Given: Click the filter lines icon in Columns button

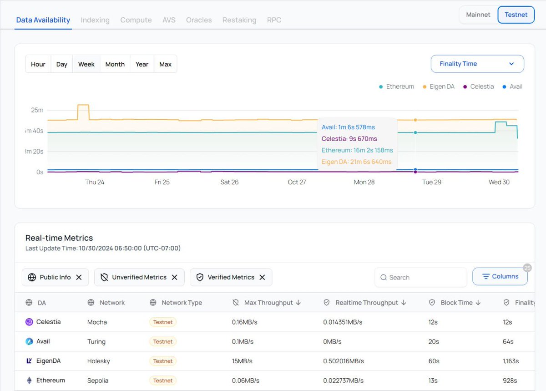Looking at the screenshot, I should tap(486, 276).
